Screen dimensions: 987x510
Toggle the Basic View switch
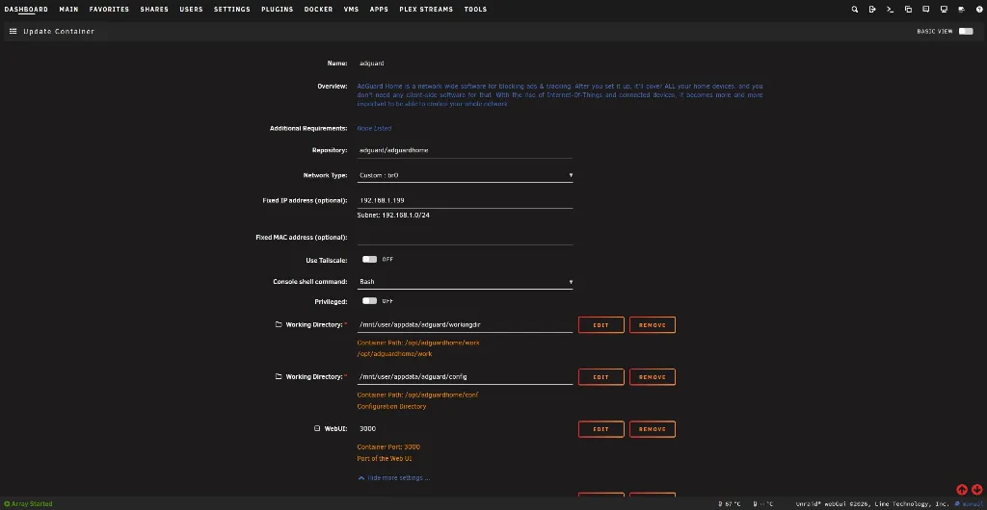click(966, 32)
